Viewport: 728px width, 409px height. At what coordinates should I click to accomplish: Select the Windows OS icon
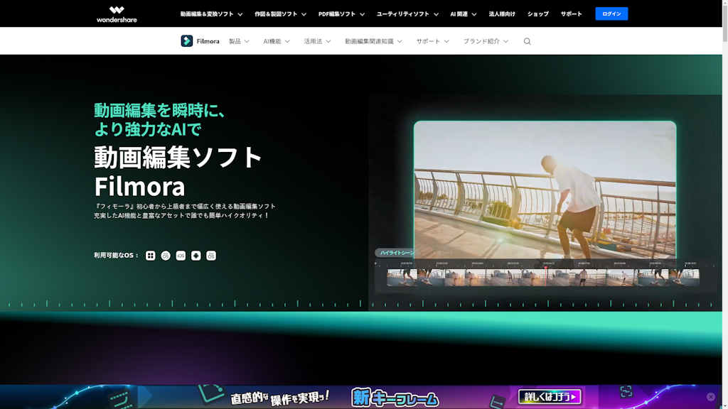[150, 256]
